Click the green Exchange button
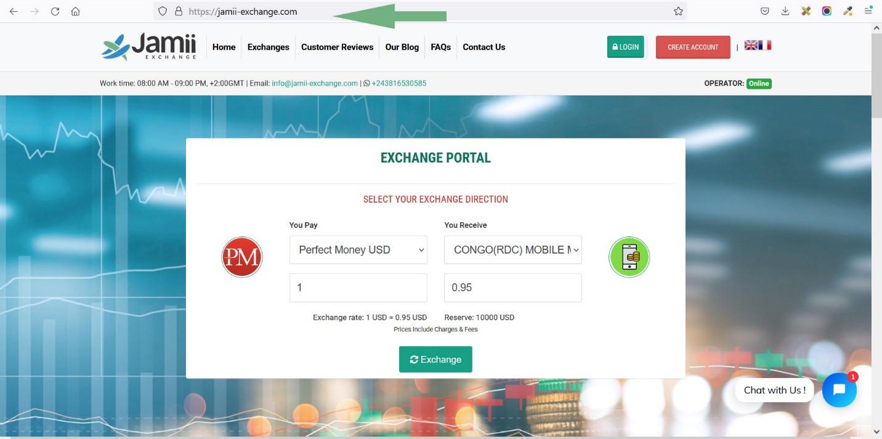 click(435, 360)
